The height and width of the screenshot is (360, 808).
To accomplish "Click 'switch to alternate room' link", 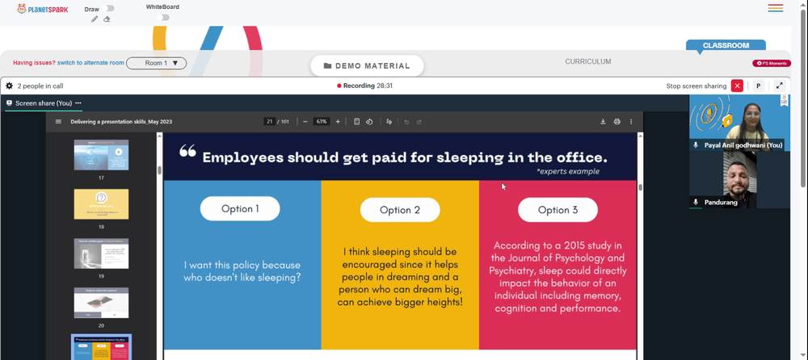I will (90, 63).
